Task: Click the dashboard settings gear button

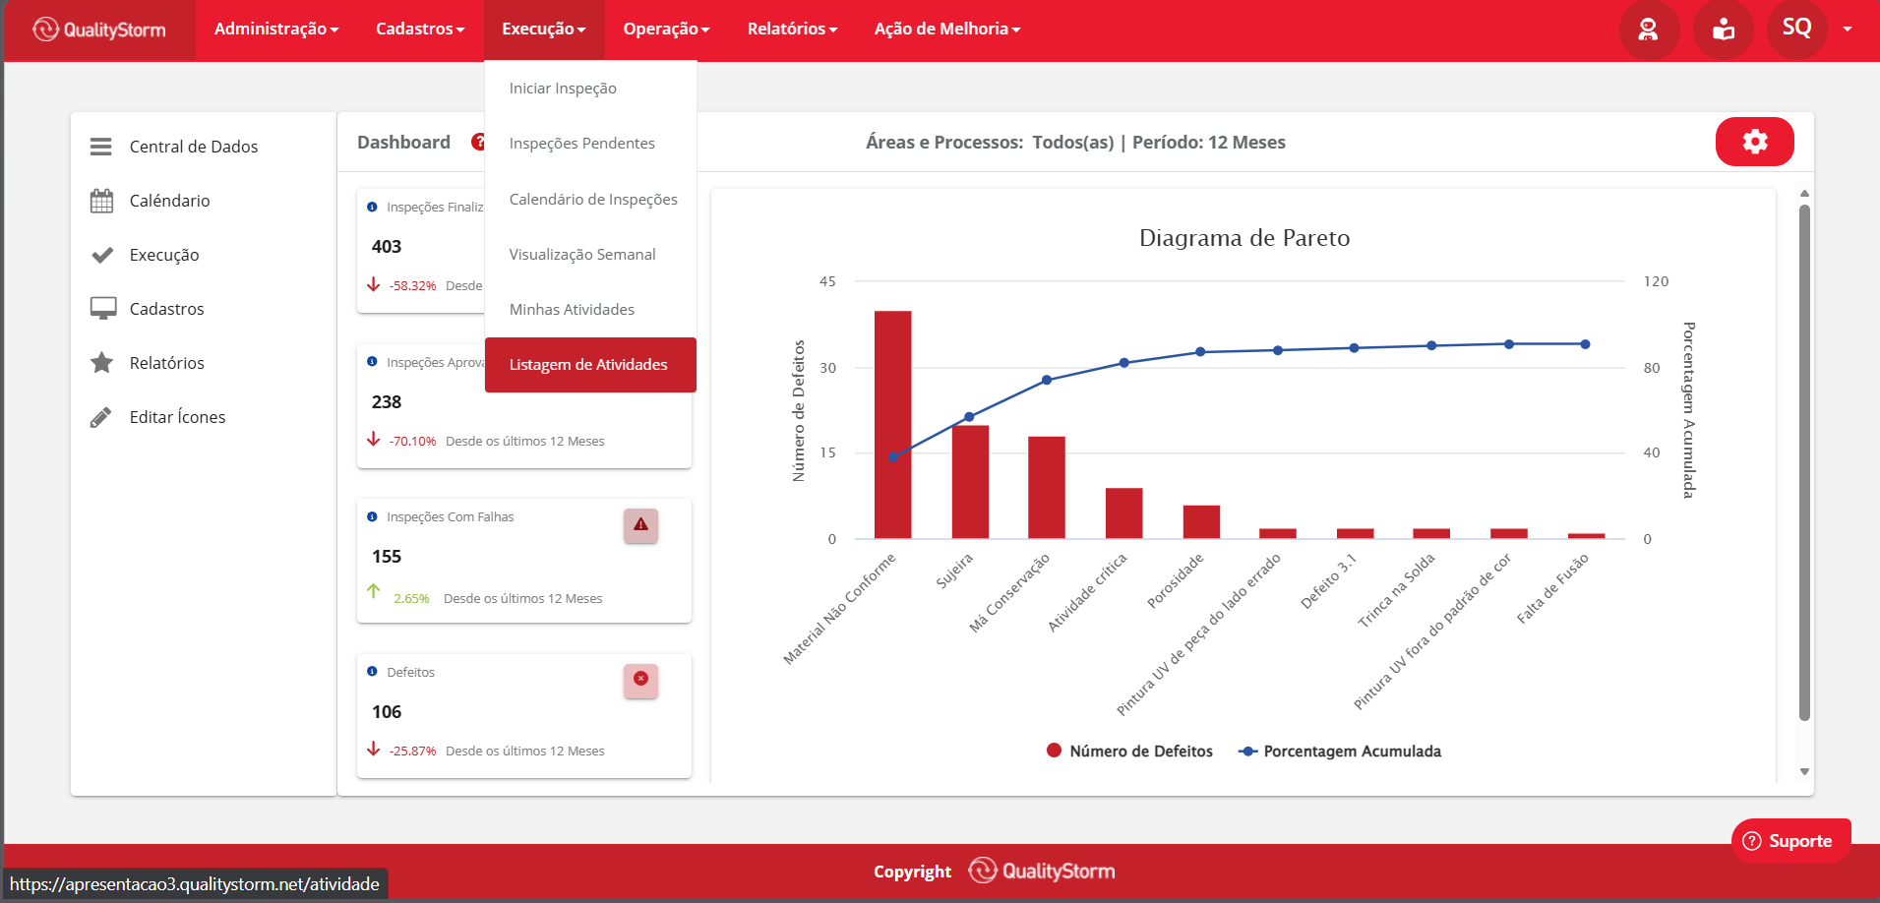Action: tap(1754, 142)
